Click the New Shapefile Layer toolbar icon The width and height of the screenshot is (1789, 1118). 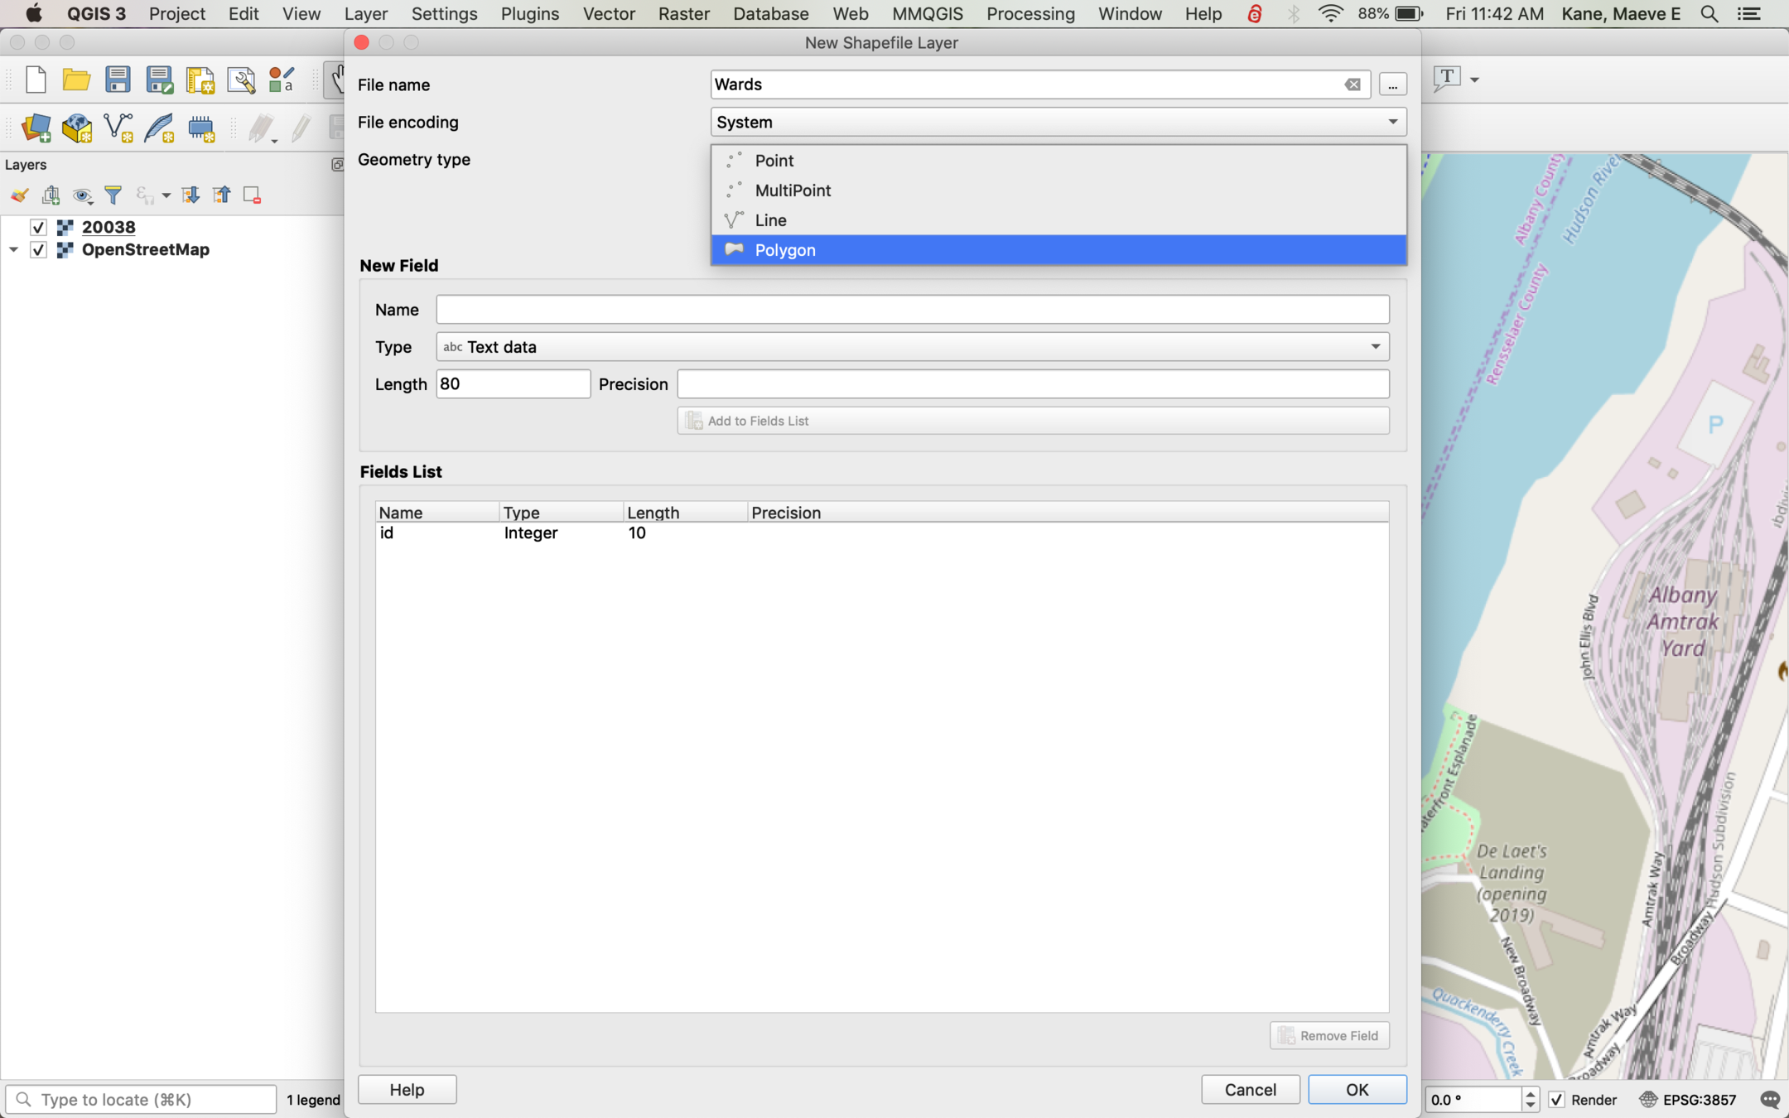[118, 128]
